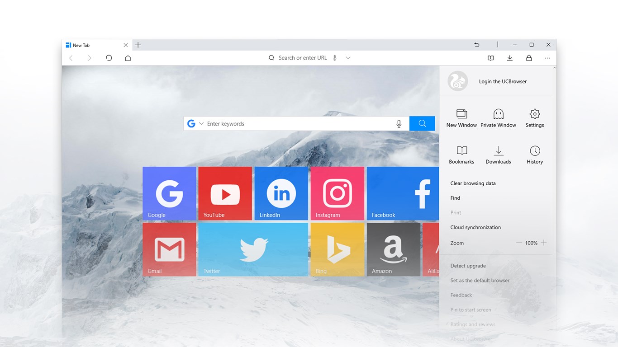The height and width of the screenshot is (347, 618).
Task: Activate the address bar microphone
Action: click(335, 58)
